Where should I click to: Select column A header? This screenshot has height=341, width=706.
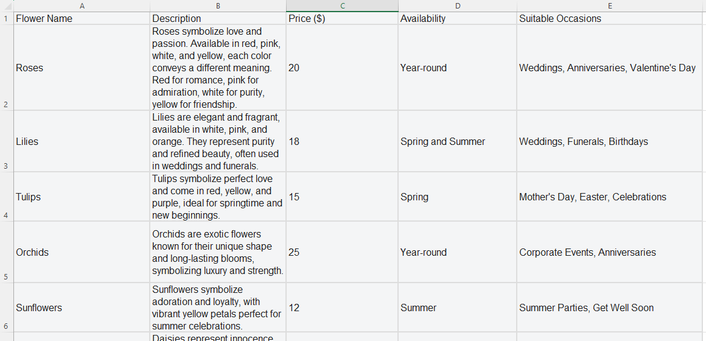82,5
